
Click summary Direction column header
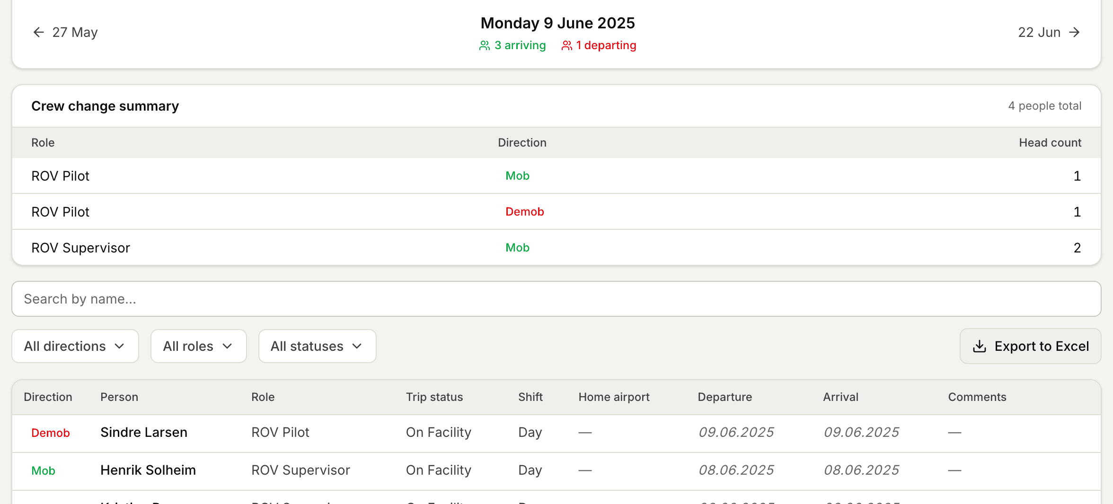coord(522,143)
